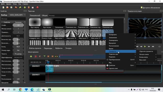Expand Анимировать submenu in context menu
The height and width of the screenshot is (92, 163).
[121, 40]
